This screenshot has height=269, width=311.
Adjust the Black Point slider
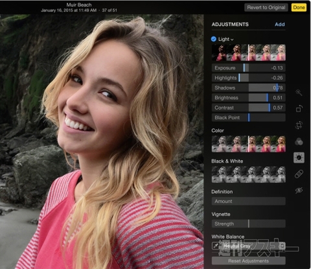pyautogui.click(x=249, y=117)
